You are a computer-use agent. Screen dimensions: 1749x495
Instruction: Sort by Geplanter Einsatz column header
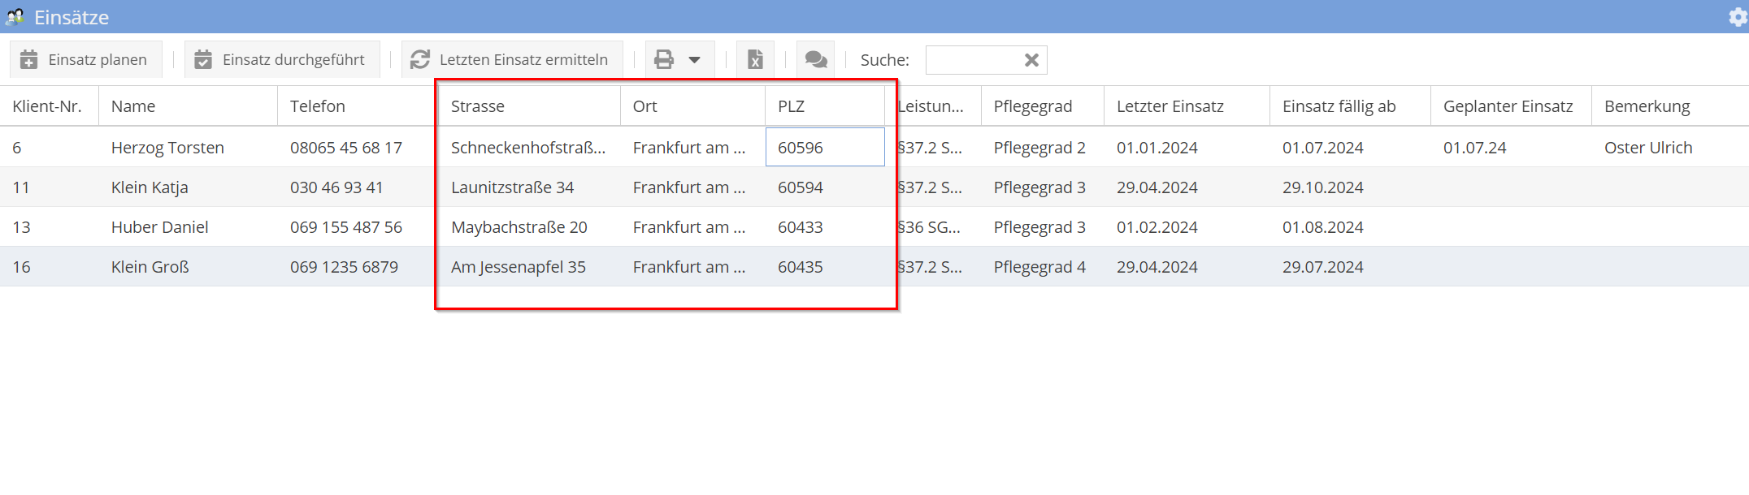coord(1511,106)
